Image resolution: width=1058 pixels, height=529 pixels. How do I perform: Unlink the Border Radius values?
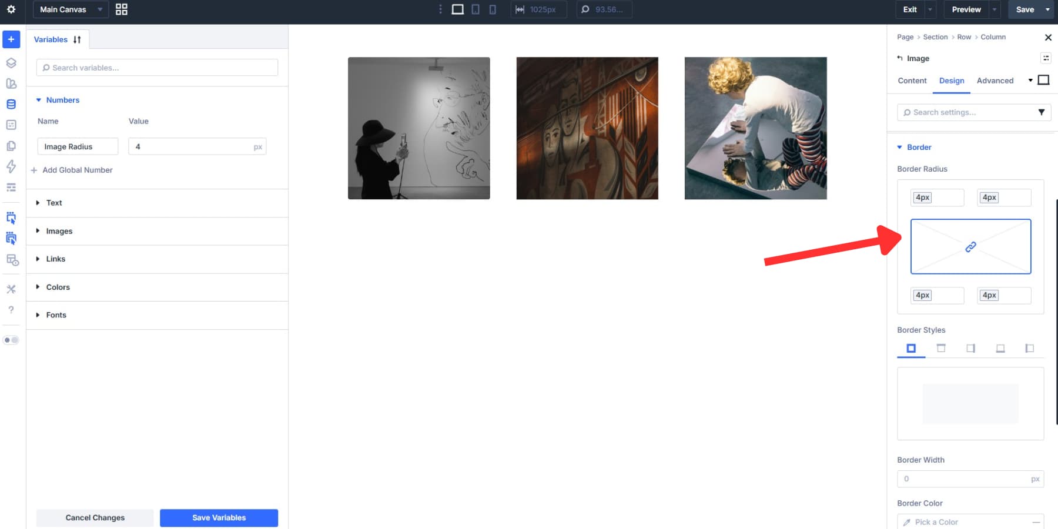[970, 246]
